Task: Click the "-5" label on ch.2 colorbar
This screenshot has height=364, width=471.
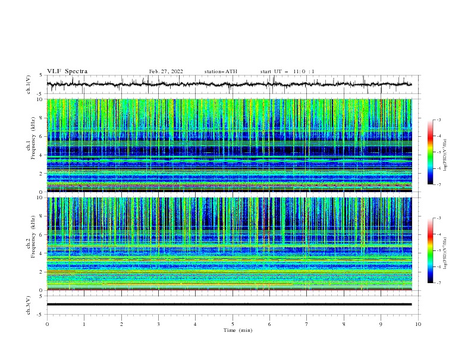Action: point(439,250)
